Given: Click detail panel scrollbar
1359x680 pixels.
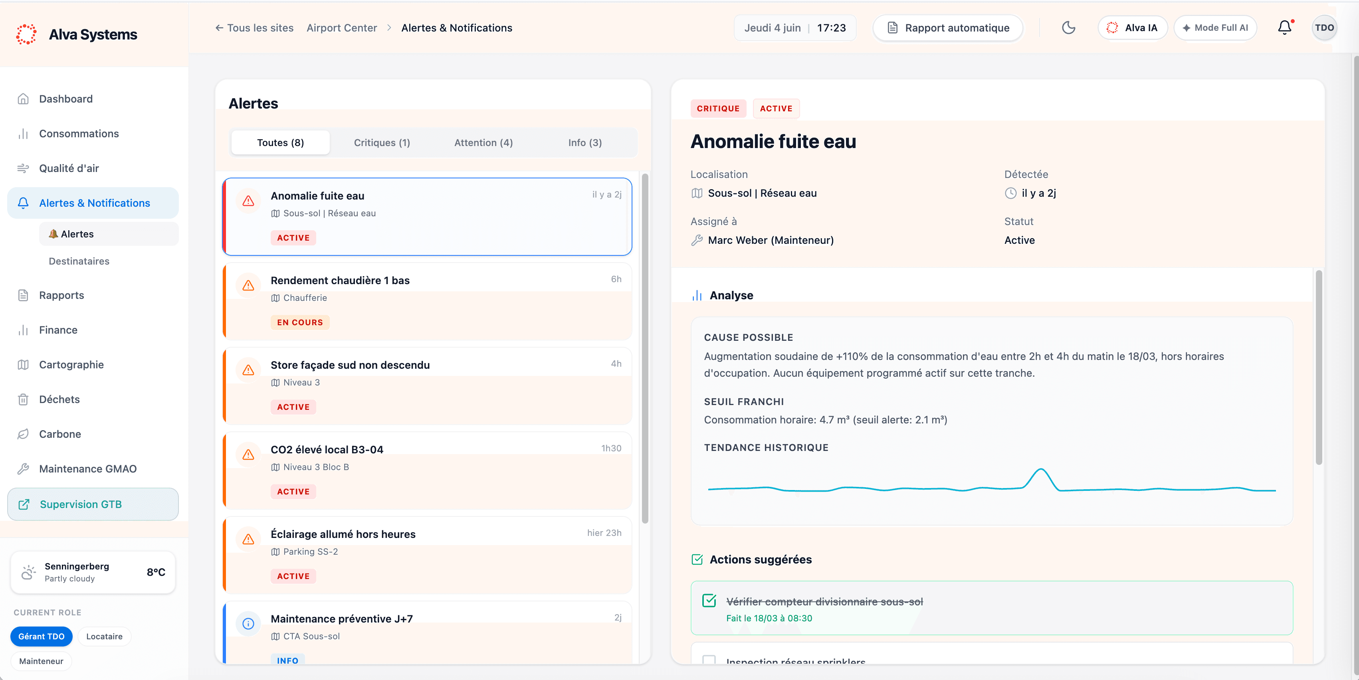Looking at the screenshot, I should 1319,368.
